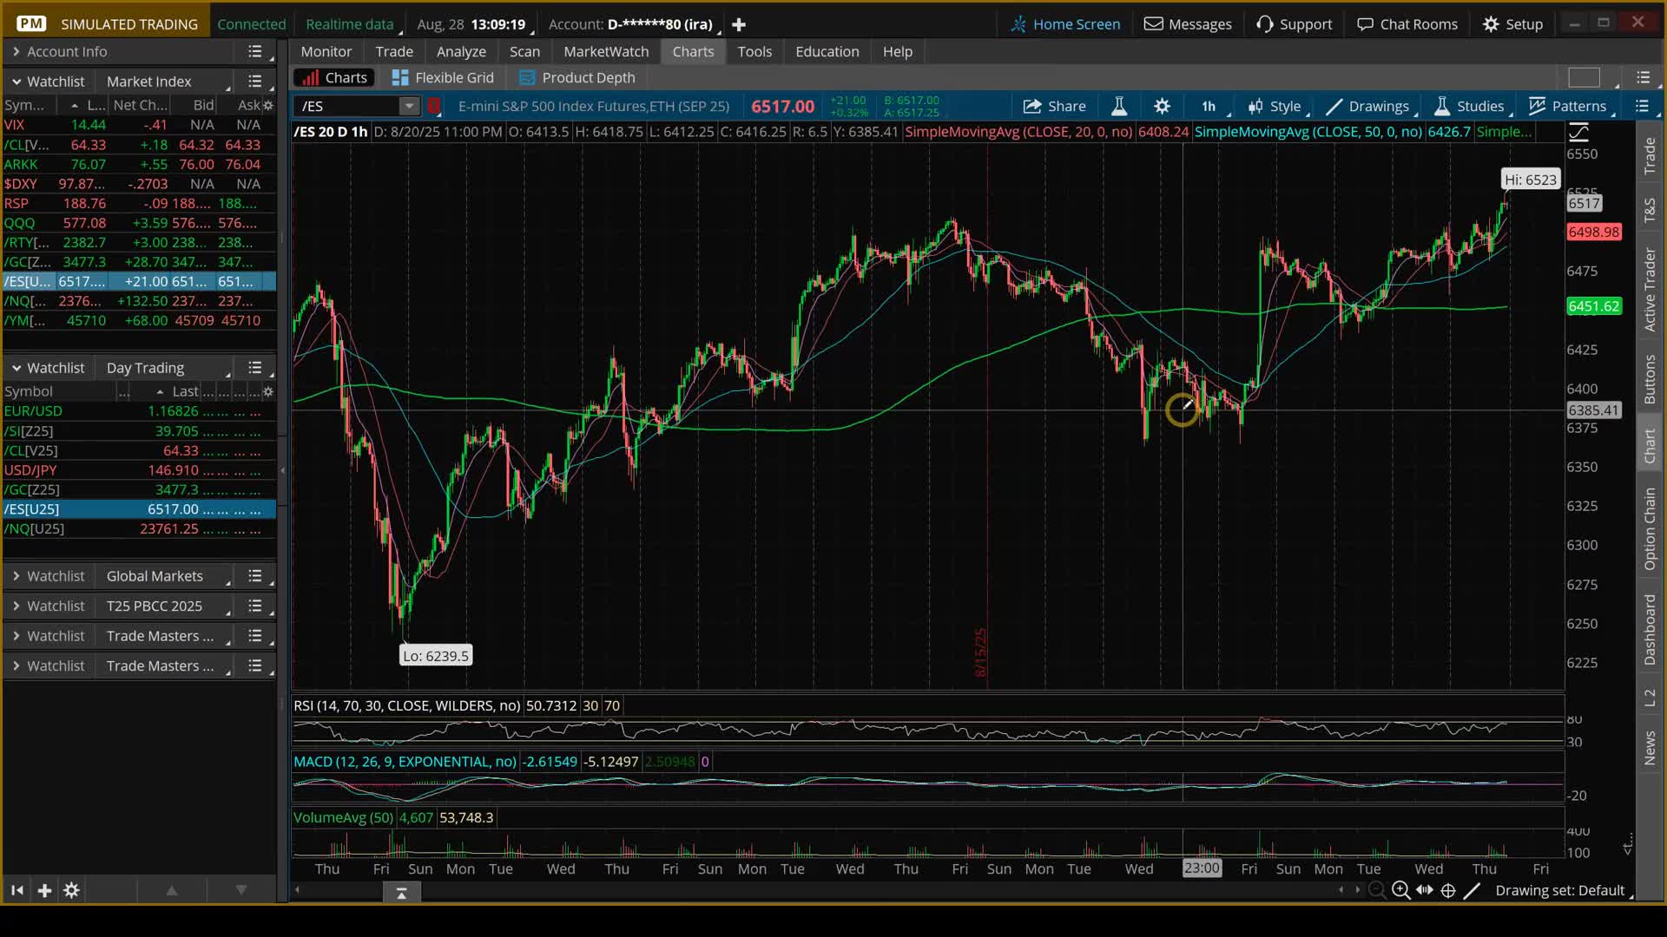Select the trendline drawing tool icon
This screenshot has width=1667, height=937.
1472,890
